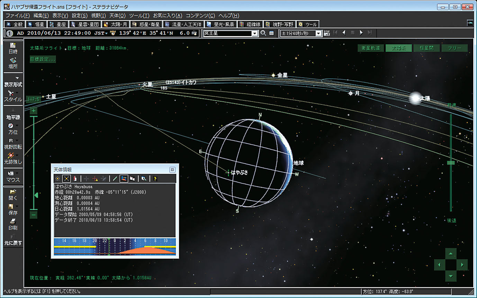Expand the arrow next to マウス icon
The height and width of the screenshot is (298, 477).
[17, 173]
